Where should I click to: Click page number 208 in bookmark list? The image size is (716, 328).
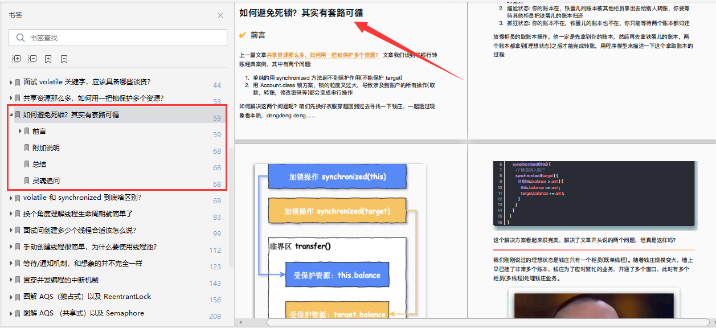coord(215,317)
